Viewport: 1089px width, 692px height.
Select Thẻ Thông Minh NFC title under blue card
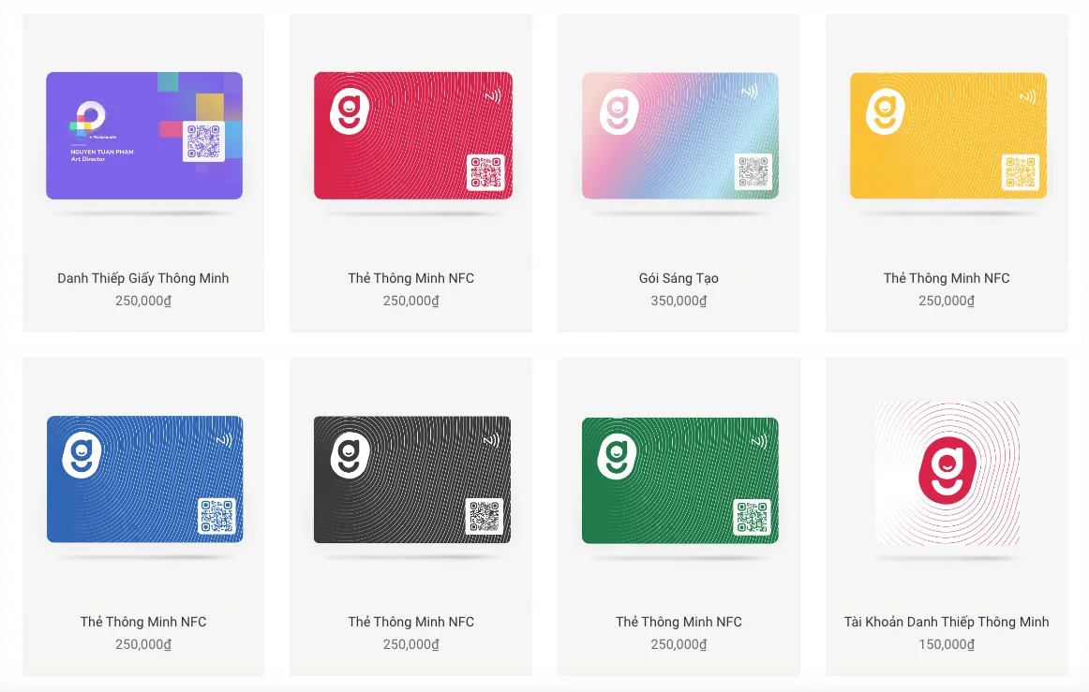143,622
